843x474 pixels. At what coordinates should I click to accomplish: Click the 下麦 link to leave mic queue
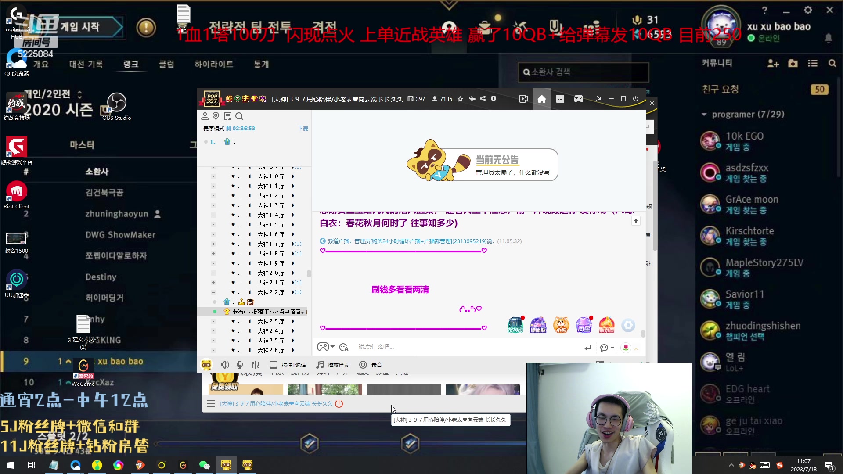[x=303, y=128]
